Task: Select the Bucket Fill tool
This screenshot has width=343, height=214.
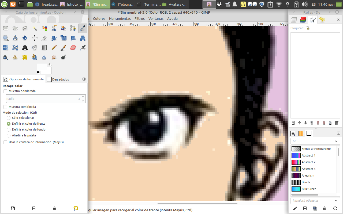Action: click(x=35, y=48)
